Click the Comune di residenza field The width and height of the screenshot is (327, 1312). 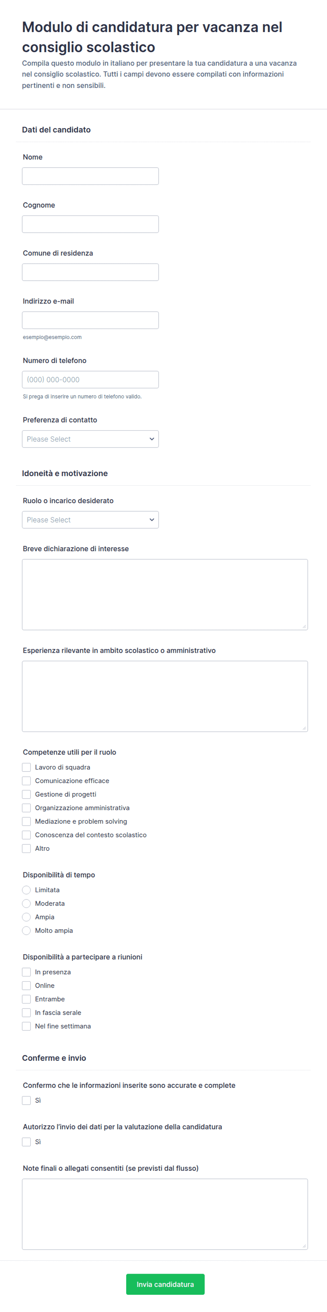pyautogui.click(x=90, y=272)
